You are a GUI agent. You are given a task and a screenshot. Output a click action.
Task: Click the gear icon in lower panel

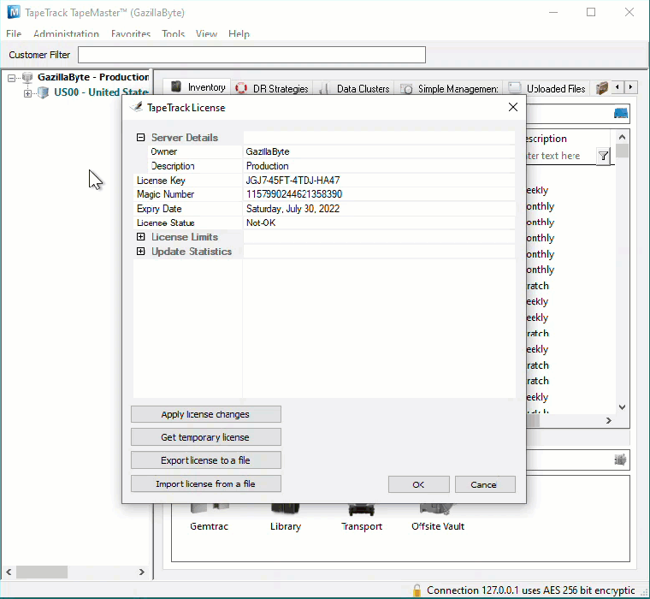click(x=620, y=460)
